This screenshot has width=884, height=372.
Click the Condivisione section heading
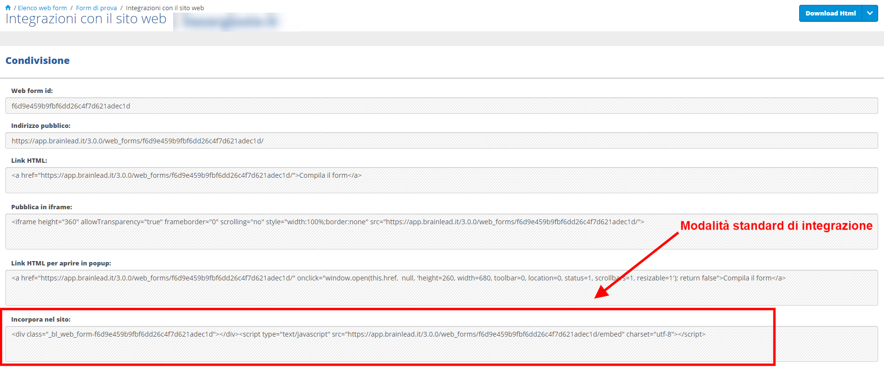point(37,61)
